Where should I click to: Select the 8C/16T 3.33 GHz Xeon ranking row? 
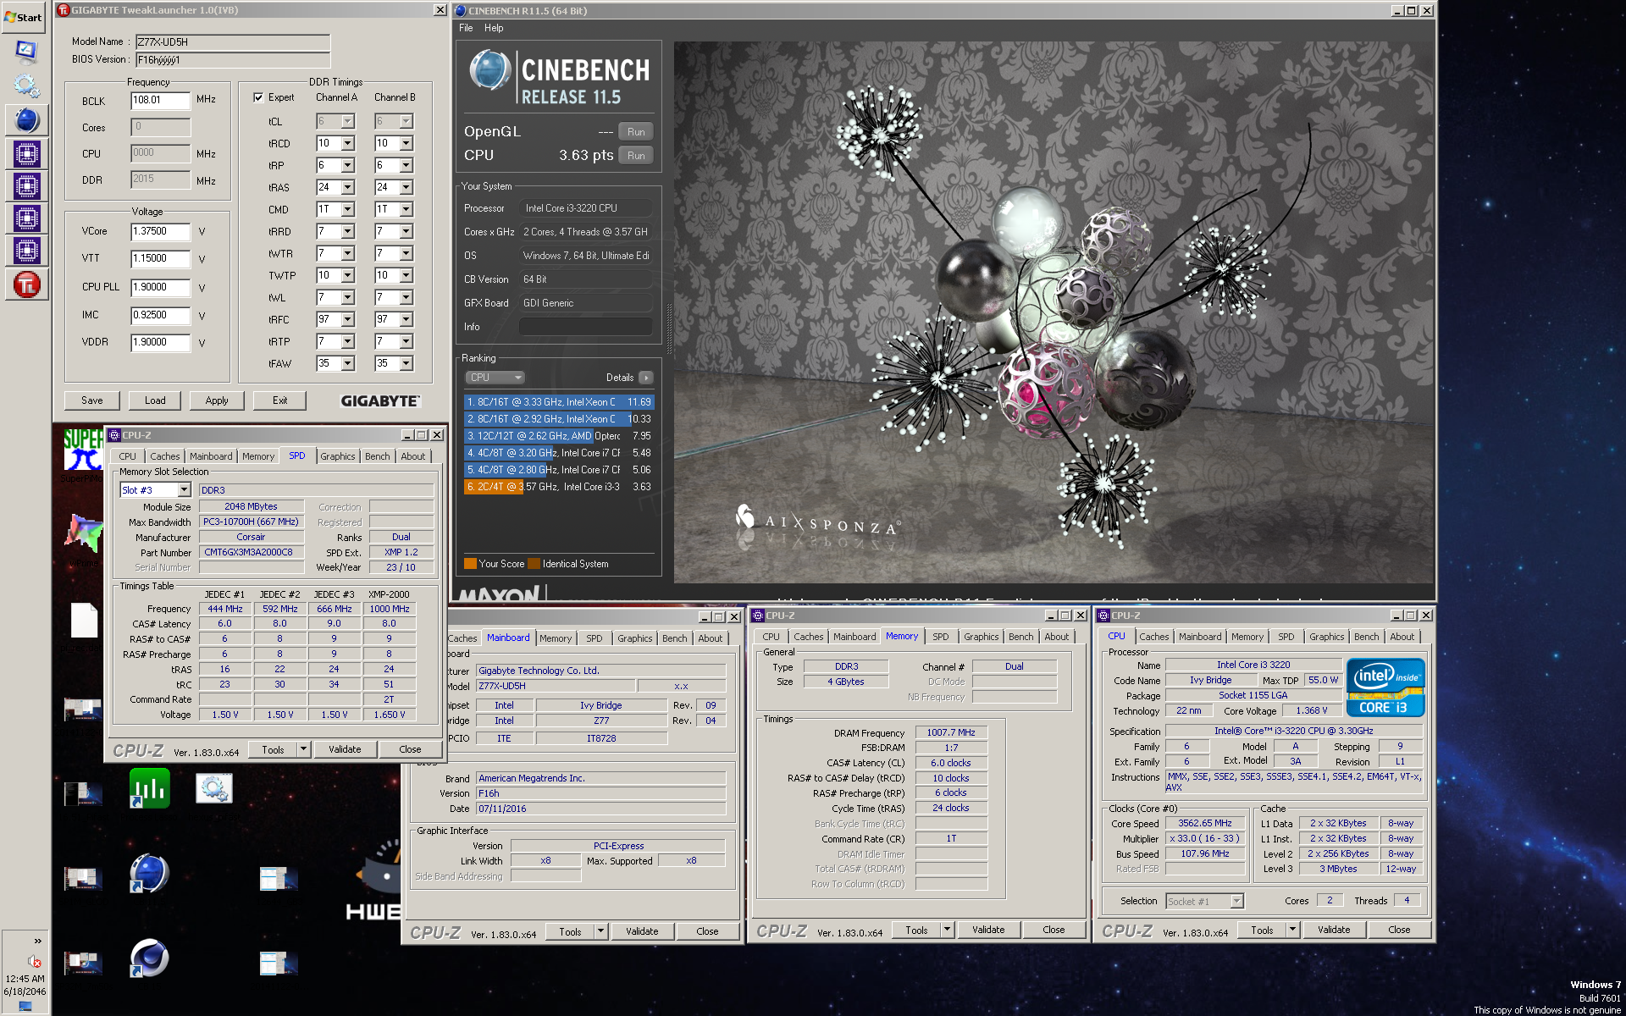click(x=559, y=402)
